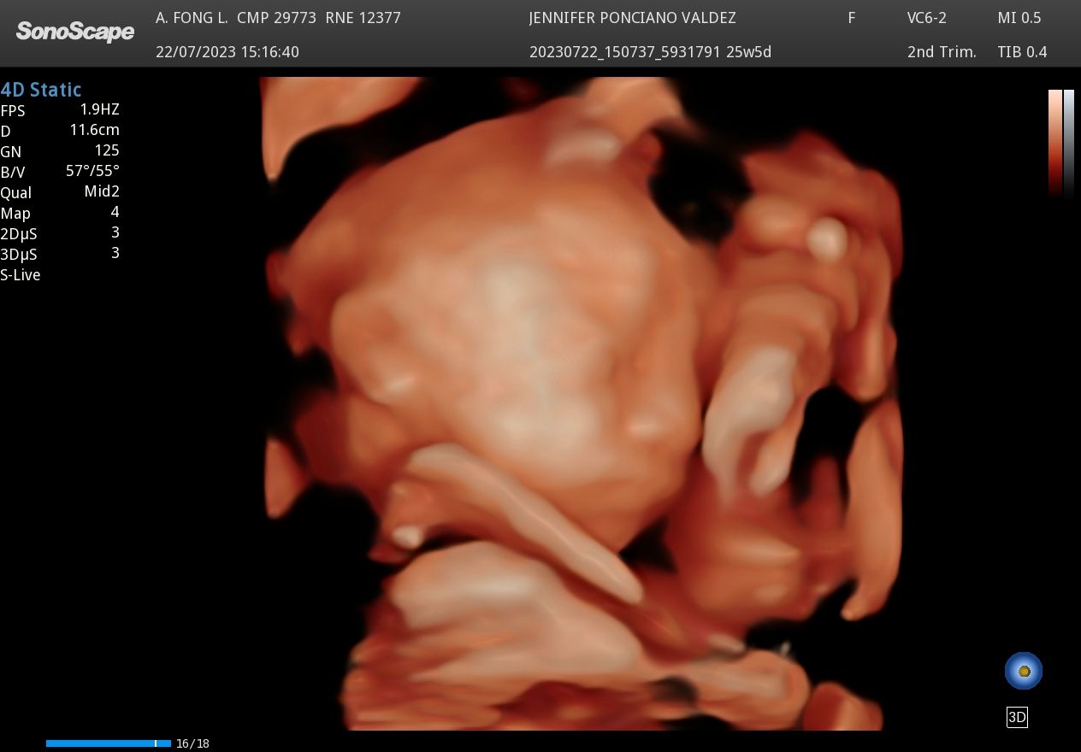Click the sepia color map bar
The height and width of the screenshot is (752, 1081).
(1054, 142)
